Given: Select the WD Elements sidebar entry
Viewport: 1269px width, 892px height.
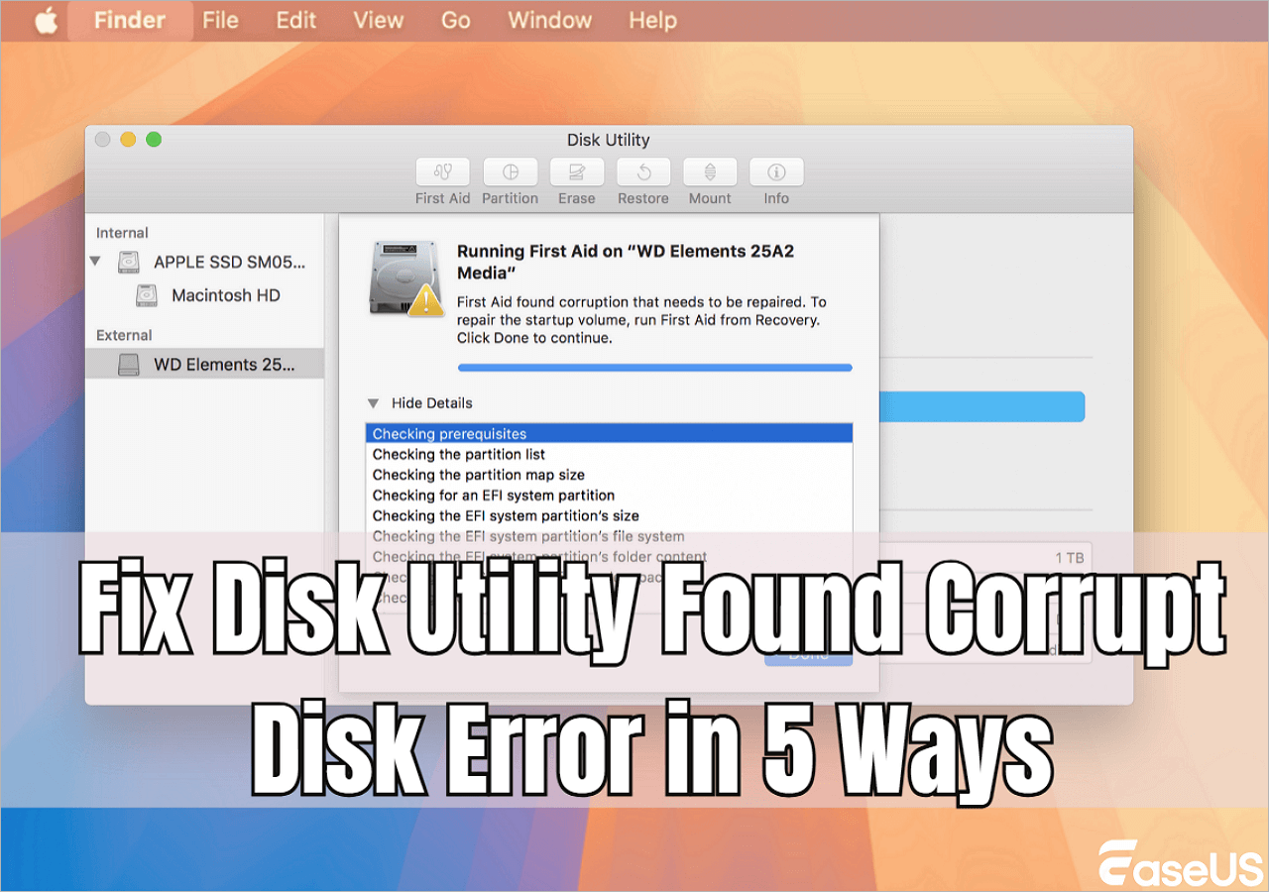Looking at the screenshot, I should pyautogui.click(x=205, y=365).
